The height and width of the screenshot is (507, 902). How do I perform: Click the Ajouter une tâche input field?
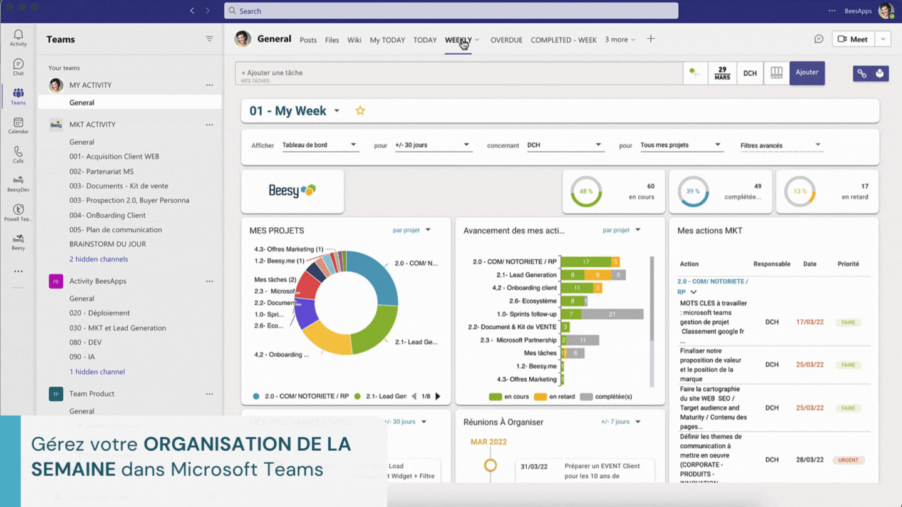(459, 73)
